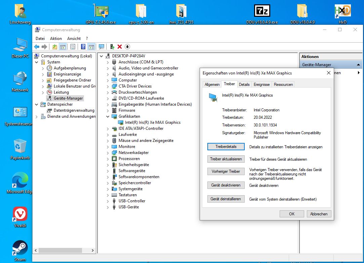Viewport: 364px width, 263px height.
Task: Expand USB-Controller device category
Action: tap(108, 201)
